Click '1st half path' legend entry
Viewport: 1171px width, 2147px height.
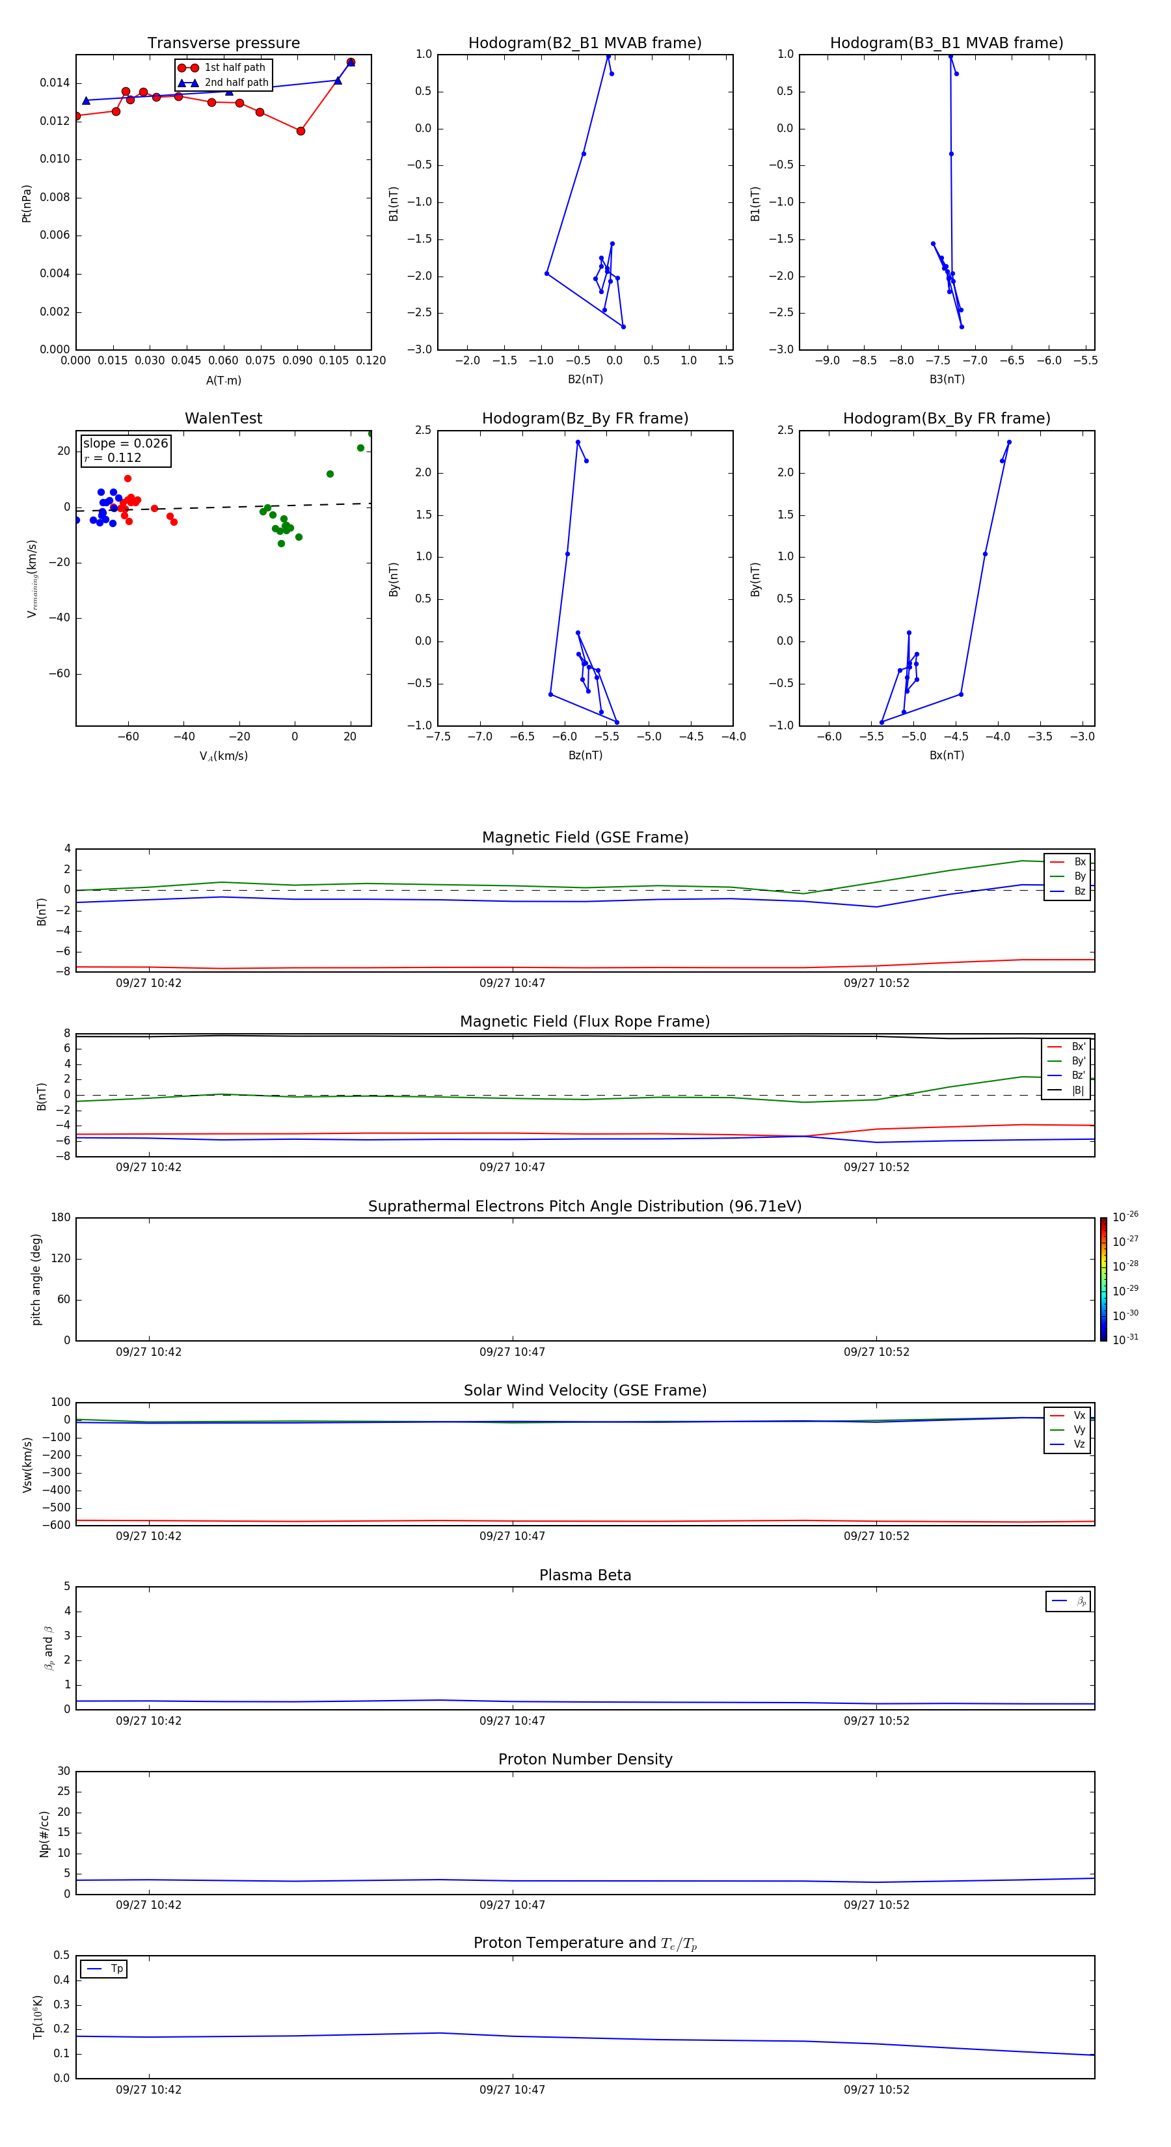click(x=222, y=68)
